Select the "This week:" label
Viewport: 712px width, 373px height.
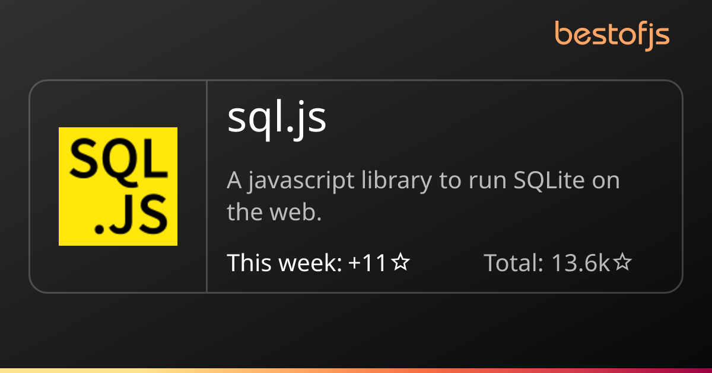[284, 262]
